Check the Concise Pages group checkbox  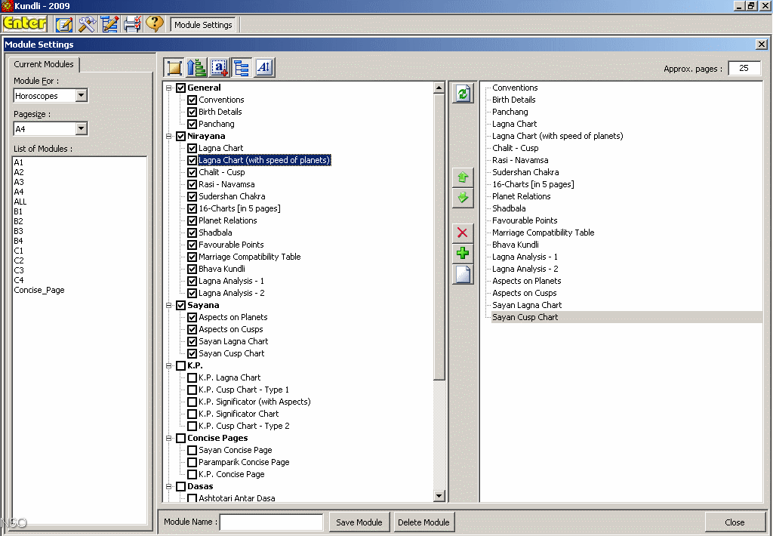(180, 438)
